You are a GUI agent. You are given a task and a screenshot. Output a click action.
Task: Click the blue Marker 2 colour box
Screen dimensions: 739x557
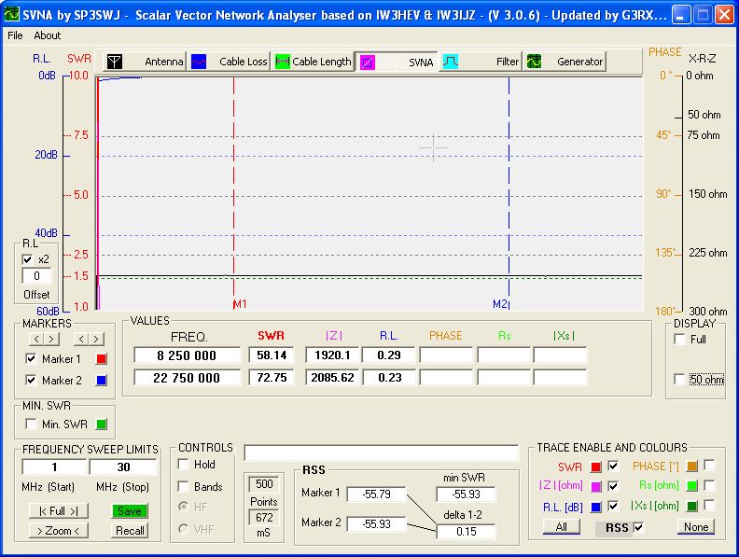pyautogui.click(x=103, y=381)
